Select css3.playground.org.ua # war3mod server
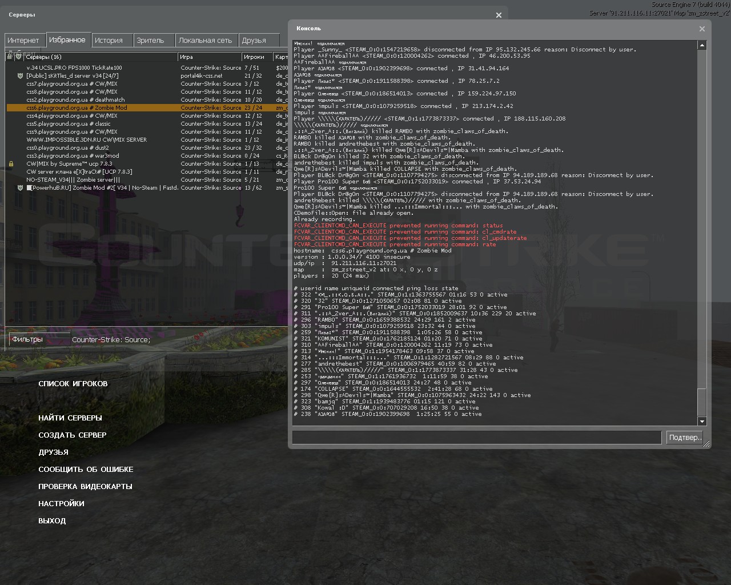The height and width of the screenshot is (585, 731). [147, 155]
